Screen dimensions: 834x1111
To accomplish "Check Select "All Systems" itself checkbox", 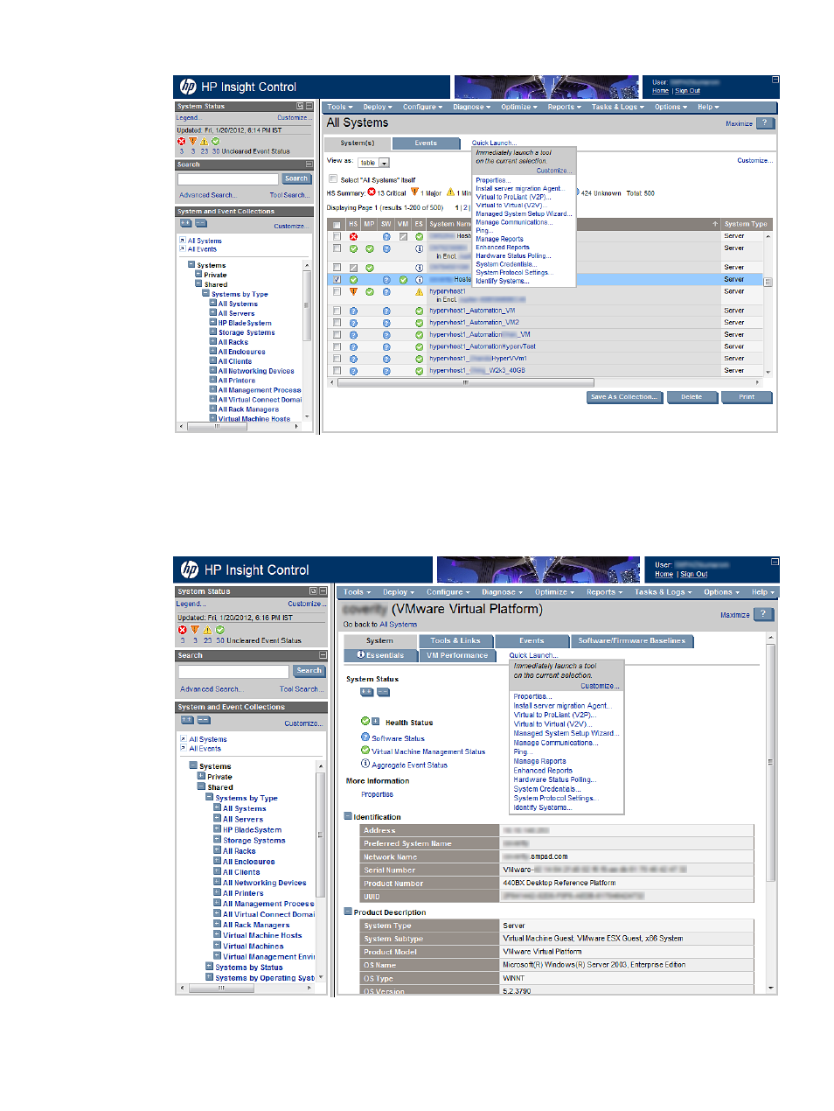I will tap(332, 179).
